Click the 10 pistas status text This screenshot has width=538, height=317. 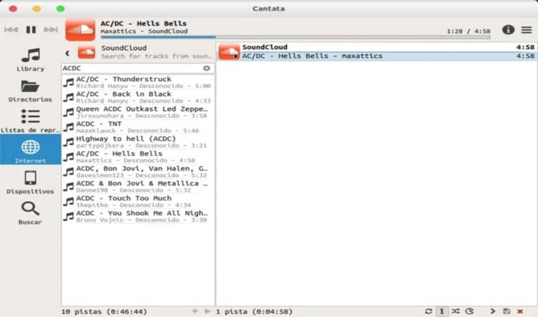click(104, 312)
